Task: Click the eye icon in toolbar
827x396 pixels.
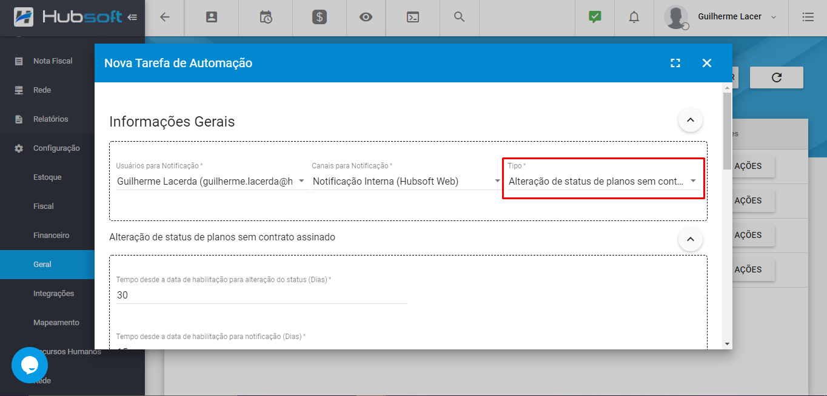Action: (366, 17)
